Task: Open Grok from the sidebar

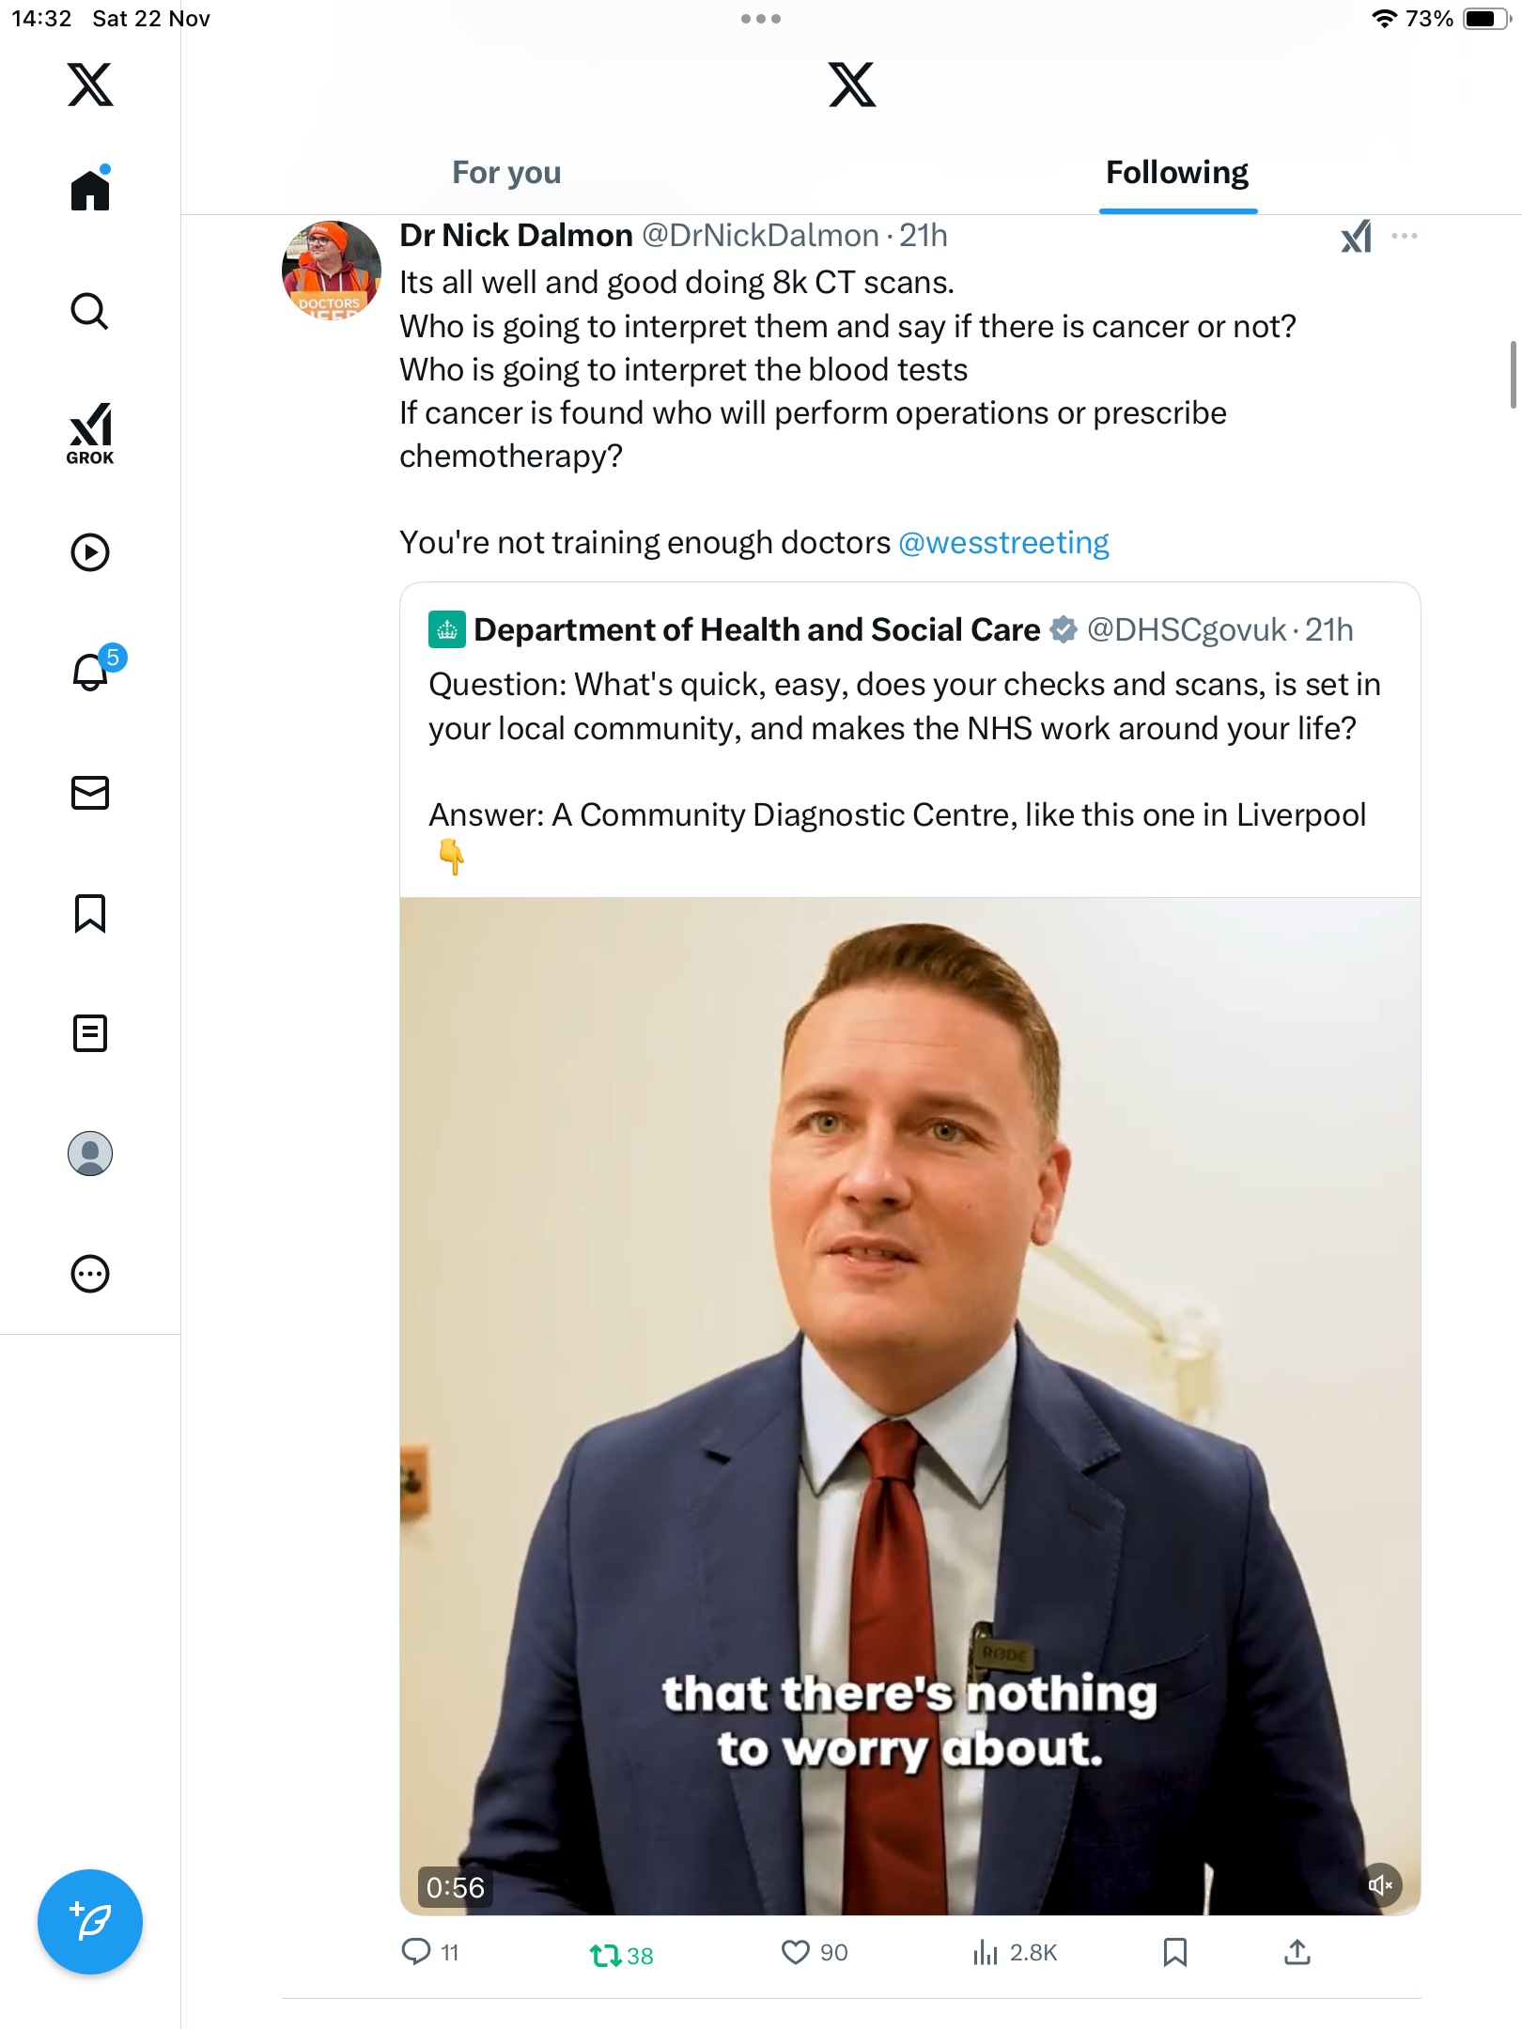Action: click(90, 434)
